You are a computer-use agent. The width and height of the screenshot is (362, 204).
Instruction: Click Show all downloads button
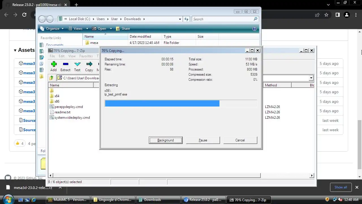pos(341,187)
